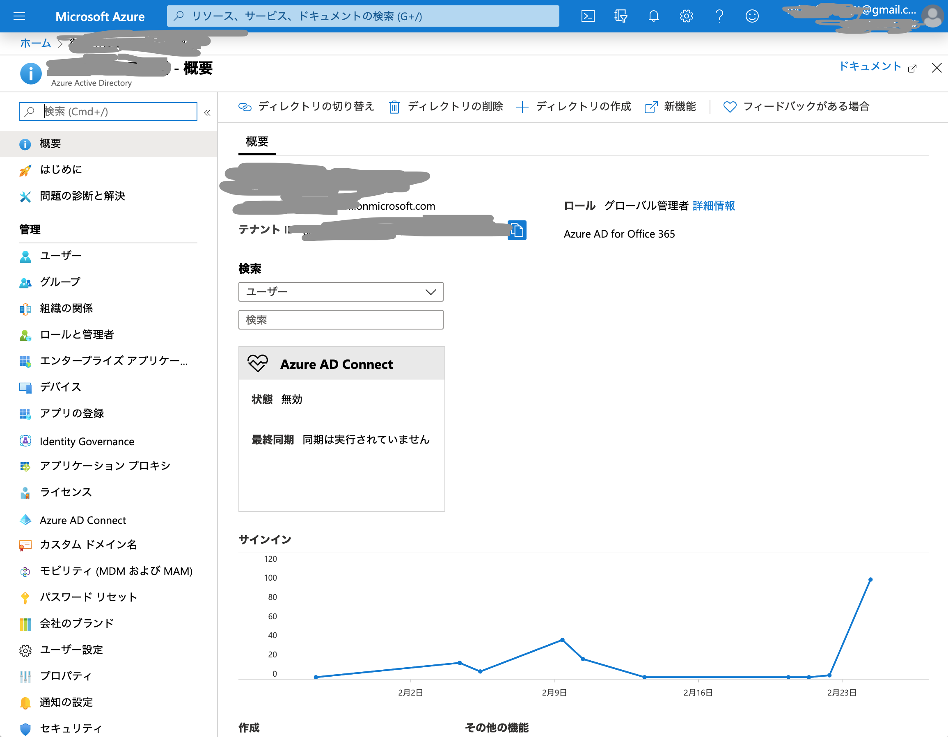Viewport: 948px width, 737px height.
Task: Click the グループ icon in sidebar
Action: [25, 283]
